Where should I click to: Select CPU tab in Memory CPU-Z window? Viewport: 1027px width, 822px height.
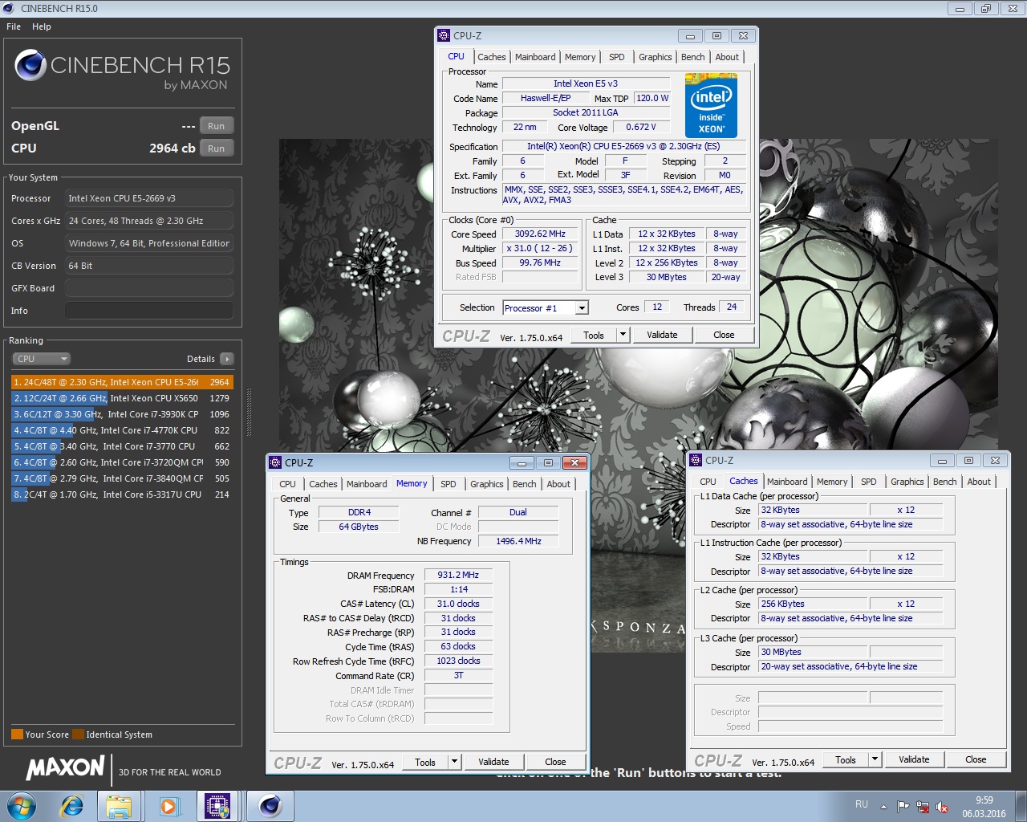[287, 484]
